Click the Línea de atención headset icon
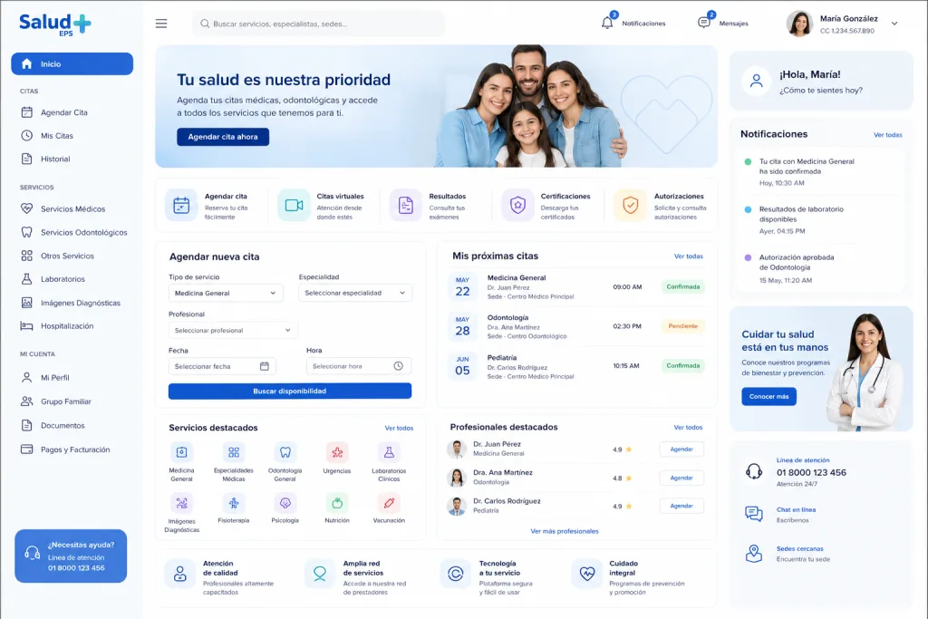Image resolution: width=928 pixels, height=619 pixels. 754,471
